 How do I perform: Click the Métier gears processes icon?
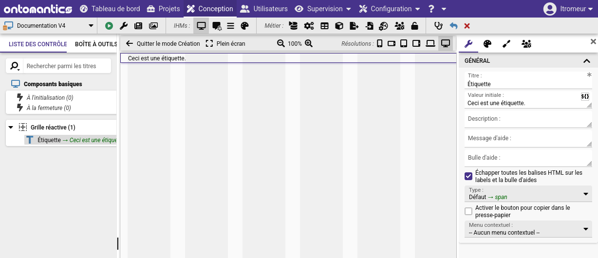pyautogui.click(x=309, y=26)
